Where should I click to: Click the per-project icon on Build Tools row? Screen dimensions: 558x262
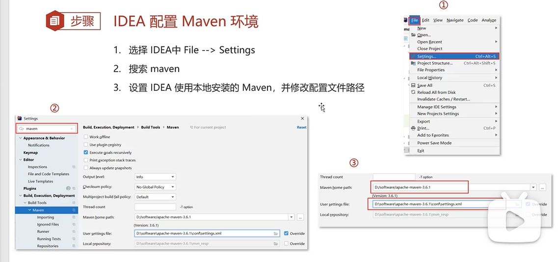pyautogui.click(x=74, y=203)
